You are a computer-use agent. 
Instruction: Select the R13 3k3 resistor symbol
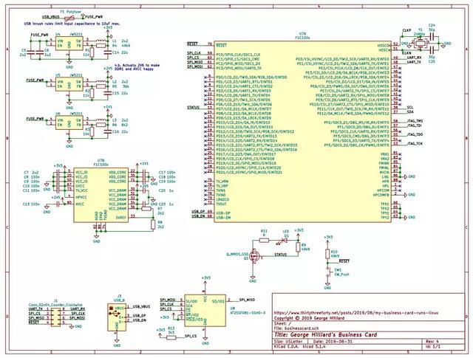click(171, 337)
